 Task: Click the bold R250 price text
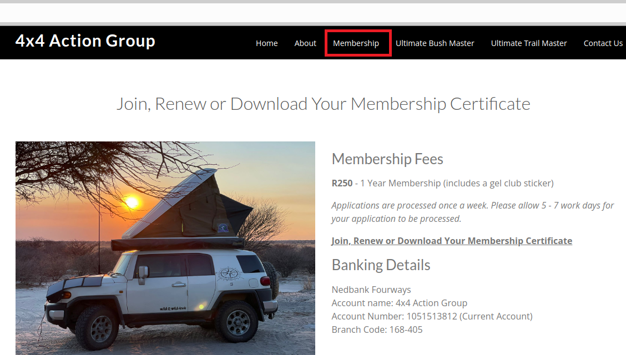pyautogui.click(x=342, y=183)
